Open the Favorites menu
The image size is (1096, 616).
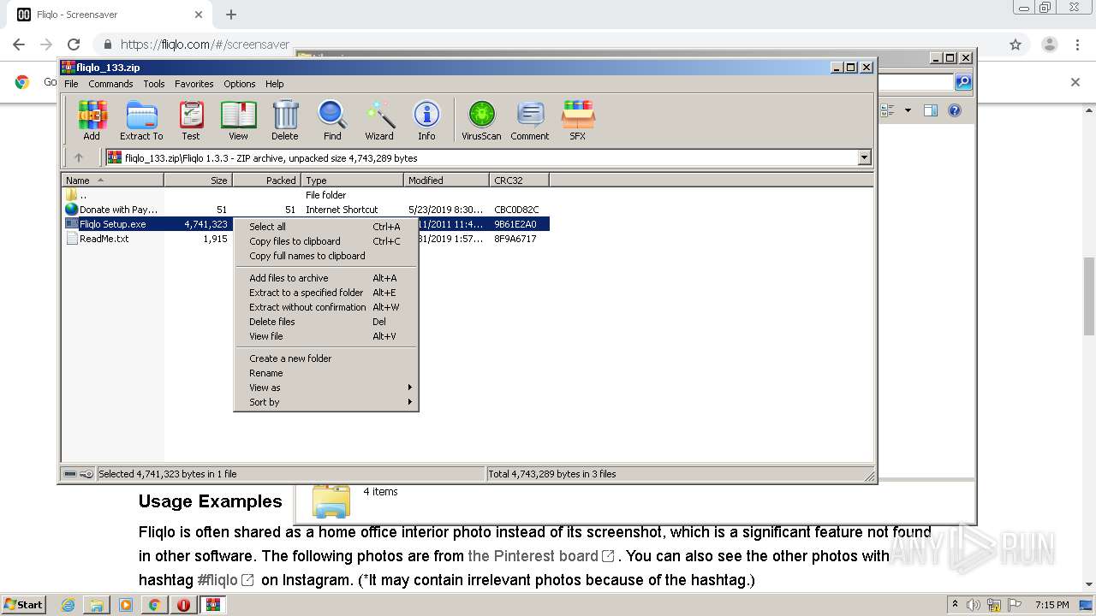(194, 84)
